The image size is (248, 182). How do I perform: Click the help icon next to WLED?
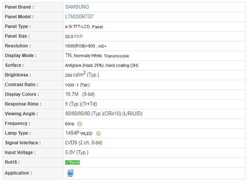pos(98,134)
